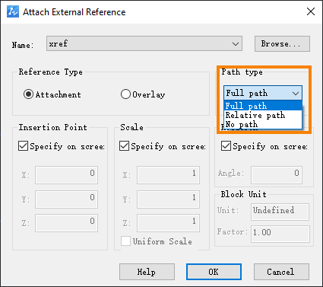This screenshot has width=323, height=287.
Task: Confirm with the OK button
Action: pyautogui.click(x=214, y=272)
